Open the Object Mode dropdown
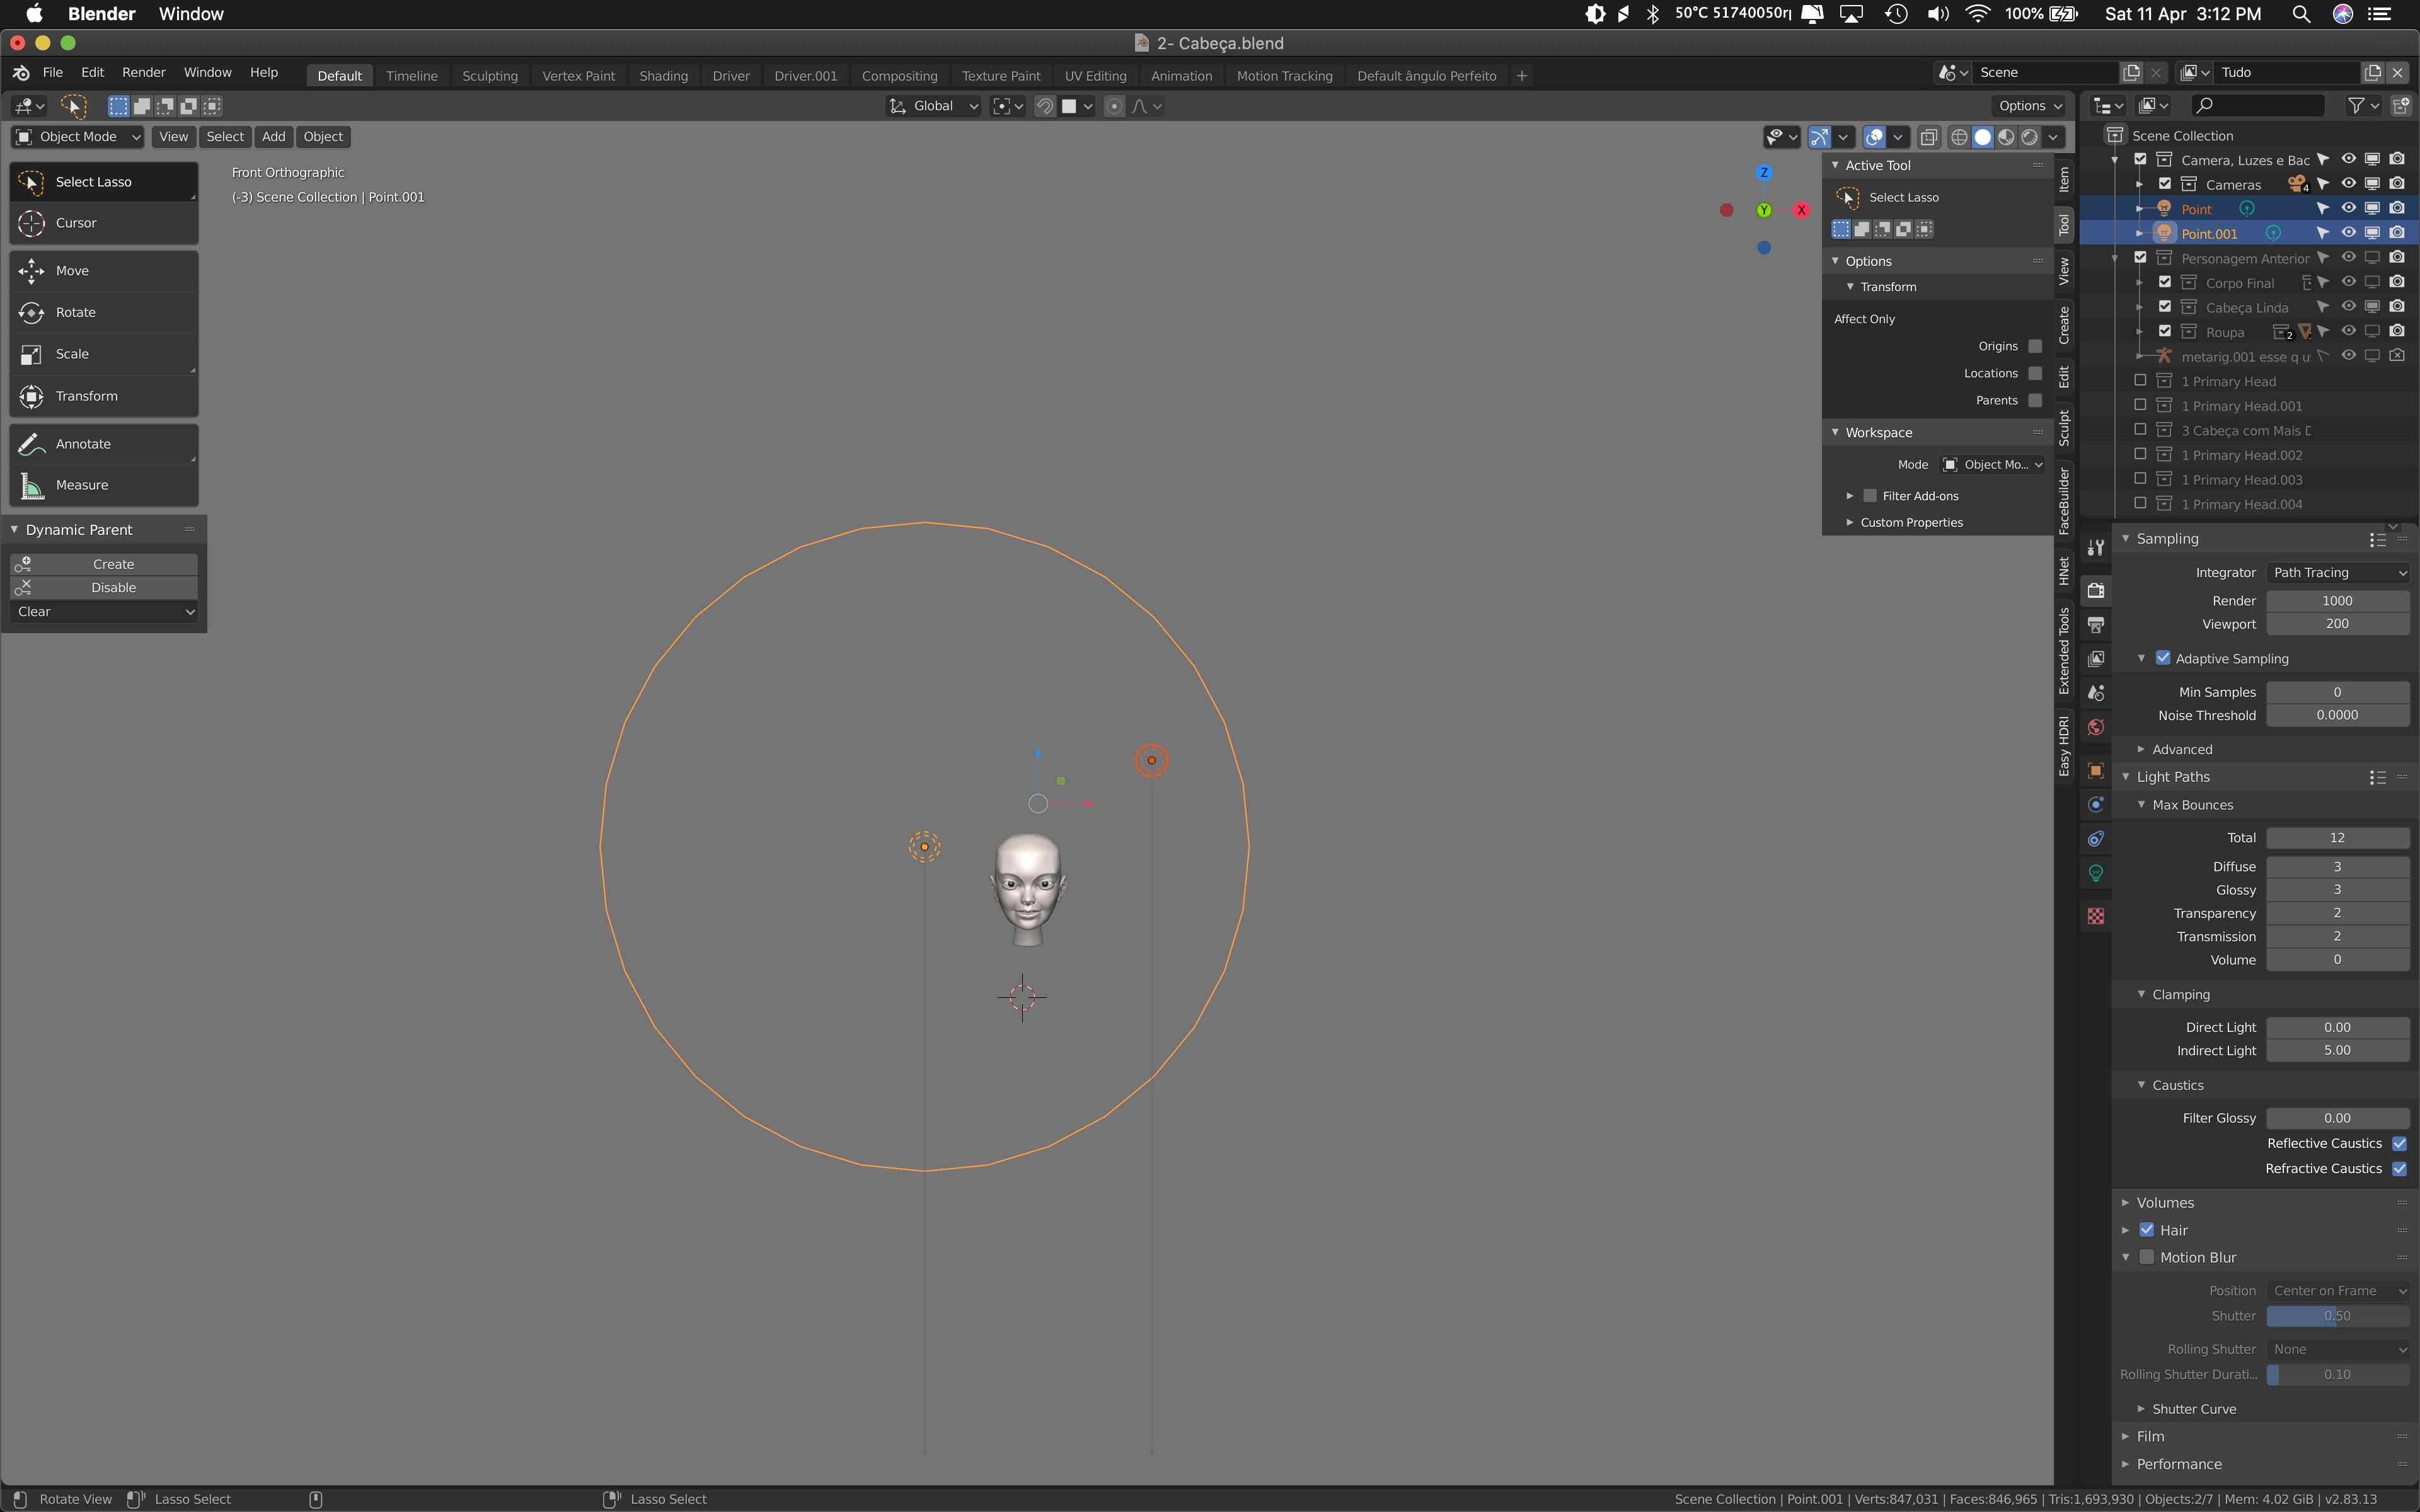Screen dimensions: 2420x1512 click(x=78, y=137)
